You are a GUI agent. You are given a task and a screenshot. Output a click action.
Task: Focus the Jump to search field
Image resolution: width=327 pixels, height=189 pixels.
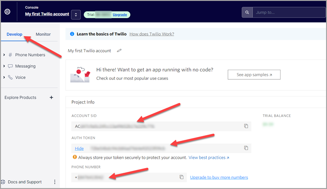click(x=289, y=13)
